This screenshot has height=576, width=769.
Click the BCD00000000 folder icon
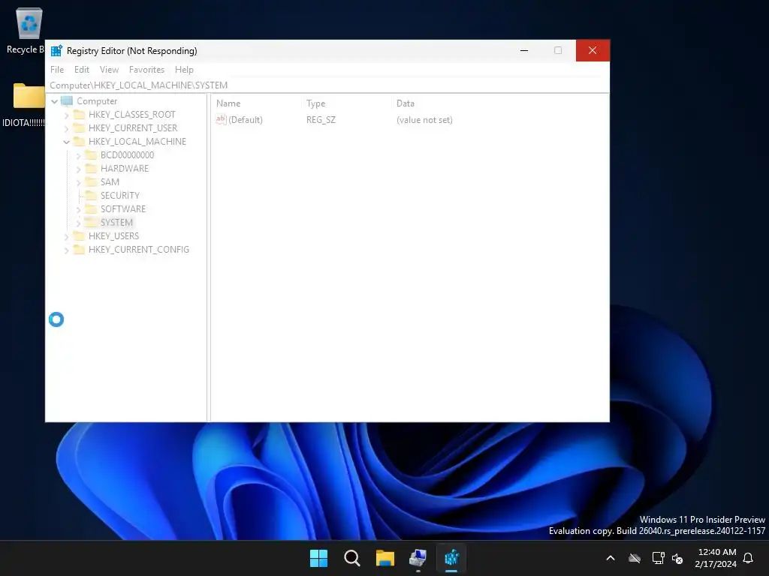[91, 154]
